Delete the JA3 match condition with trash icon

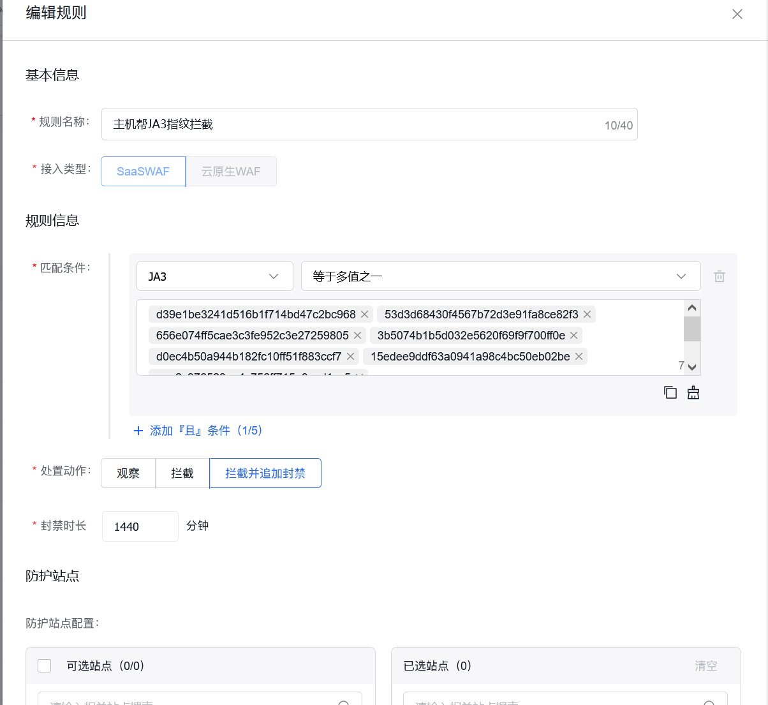pyautogui.click(x=720, y=276)
